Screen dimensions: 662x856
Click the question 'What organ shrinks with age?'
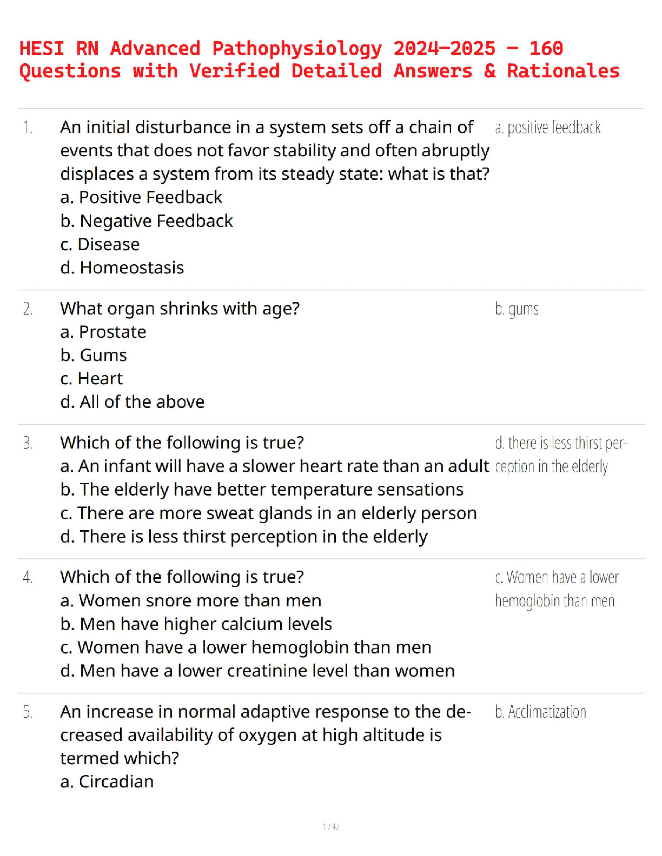pos(180,309)
